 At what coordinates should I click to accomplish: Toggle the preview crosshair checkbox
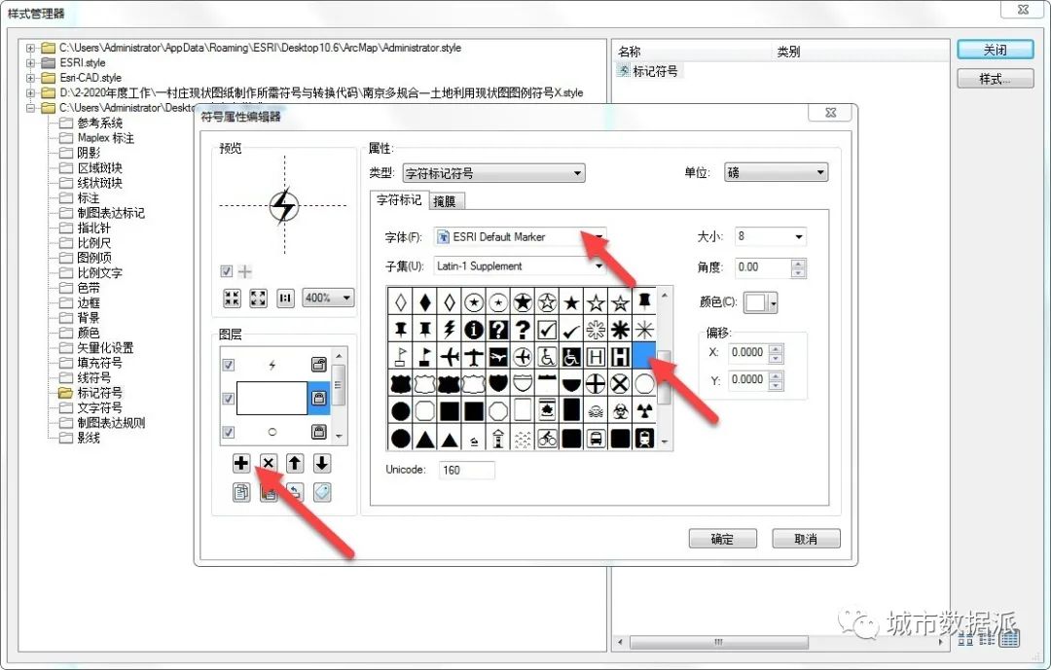click(x=227, y=271)
